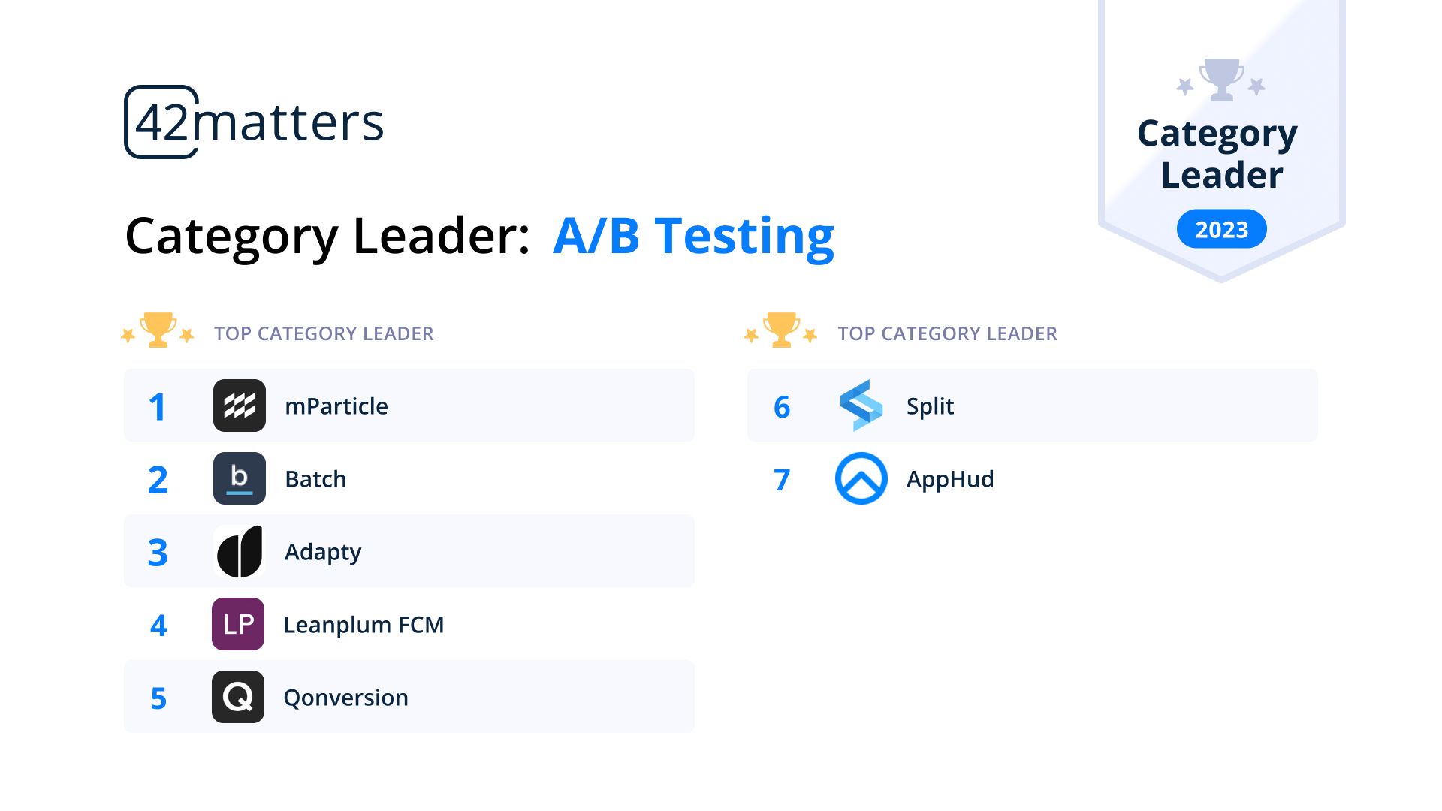Select the mParticle name text

pyautogui.click(x=336, y=406)
